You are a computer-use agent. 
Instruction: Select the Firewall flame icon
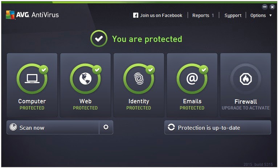(246, 79)
